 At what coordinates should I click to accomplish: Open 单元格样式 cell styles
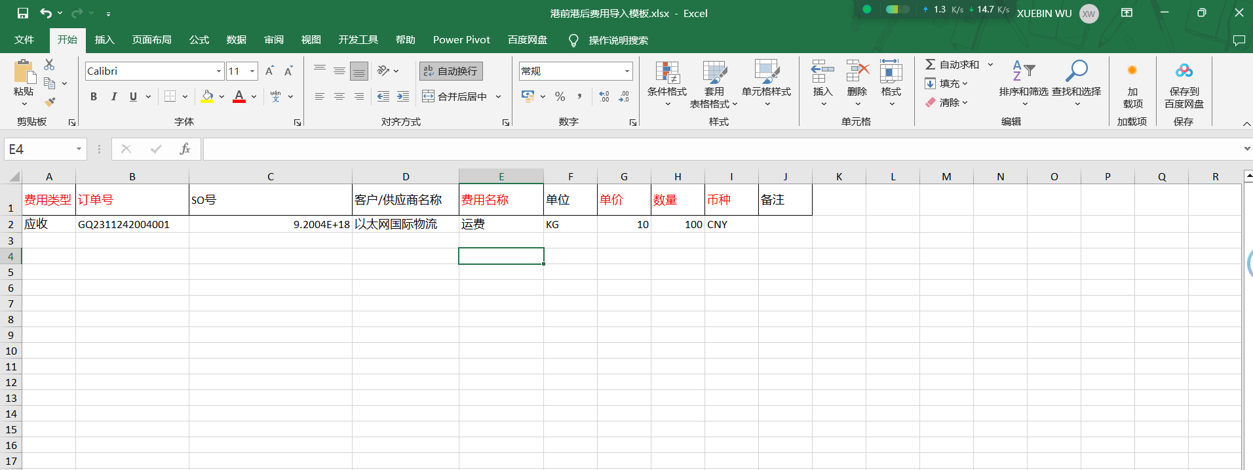click(766, 83)
